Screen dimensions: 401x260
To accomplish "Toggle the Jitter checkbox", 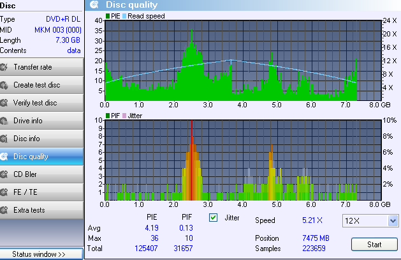I will [214, 218].
